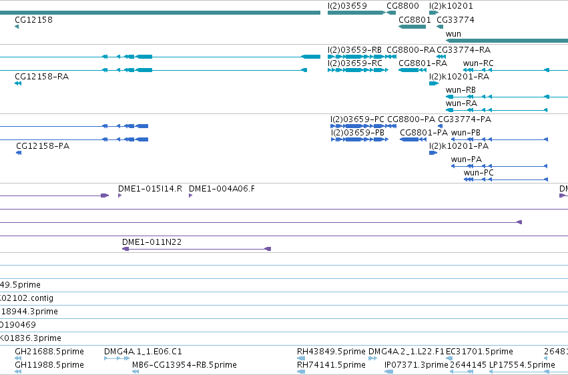Screen dimensions: 568x375
Task: Select the GH21688.5prime EST label
Action: [49, 352]
